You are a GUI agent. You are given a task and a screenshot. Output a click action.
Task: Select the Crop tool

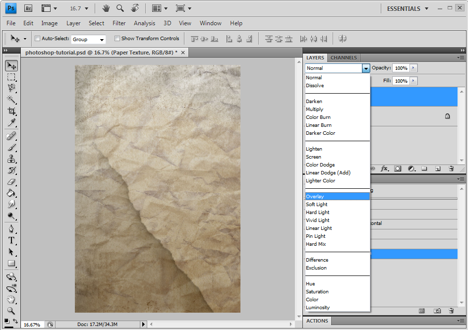click(x=11, y=111)
